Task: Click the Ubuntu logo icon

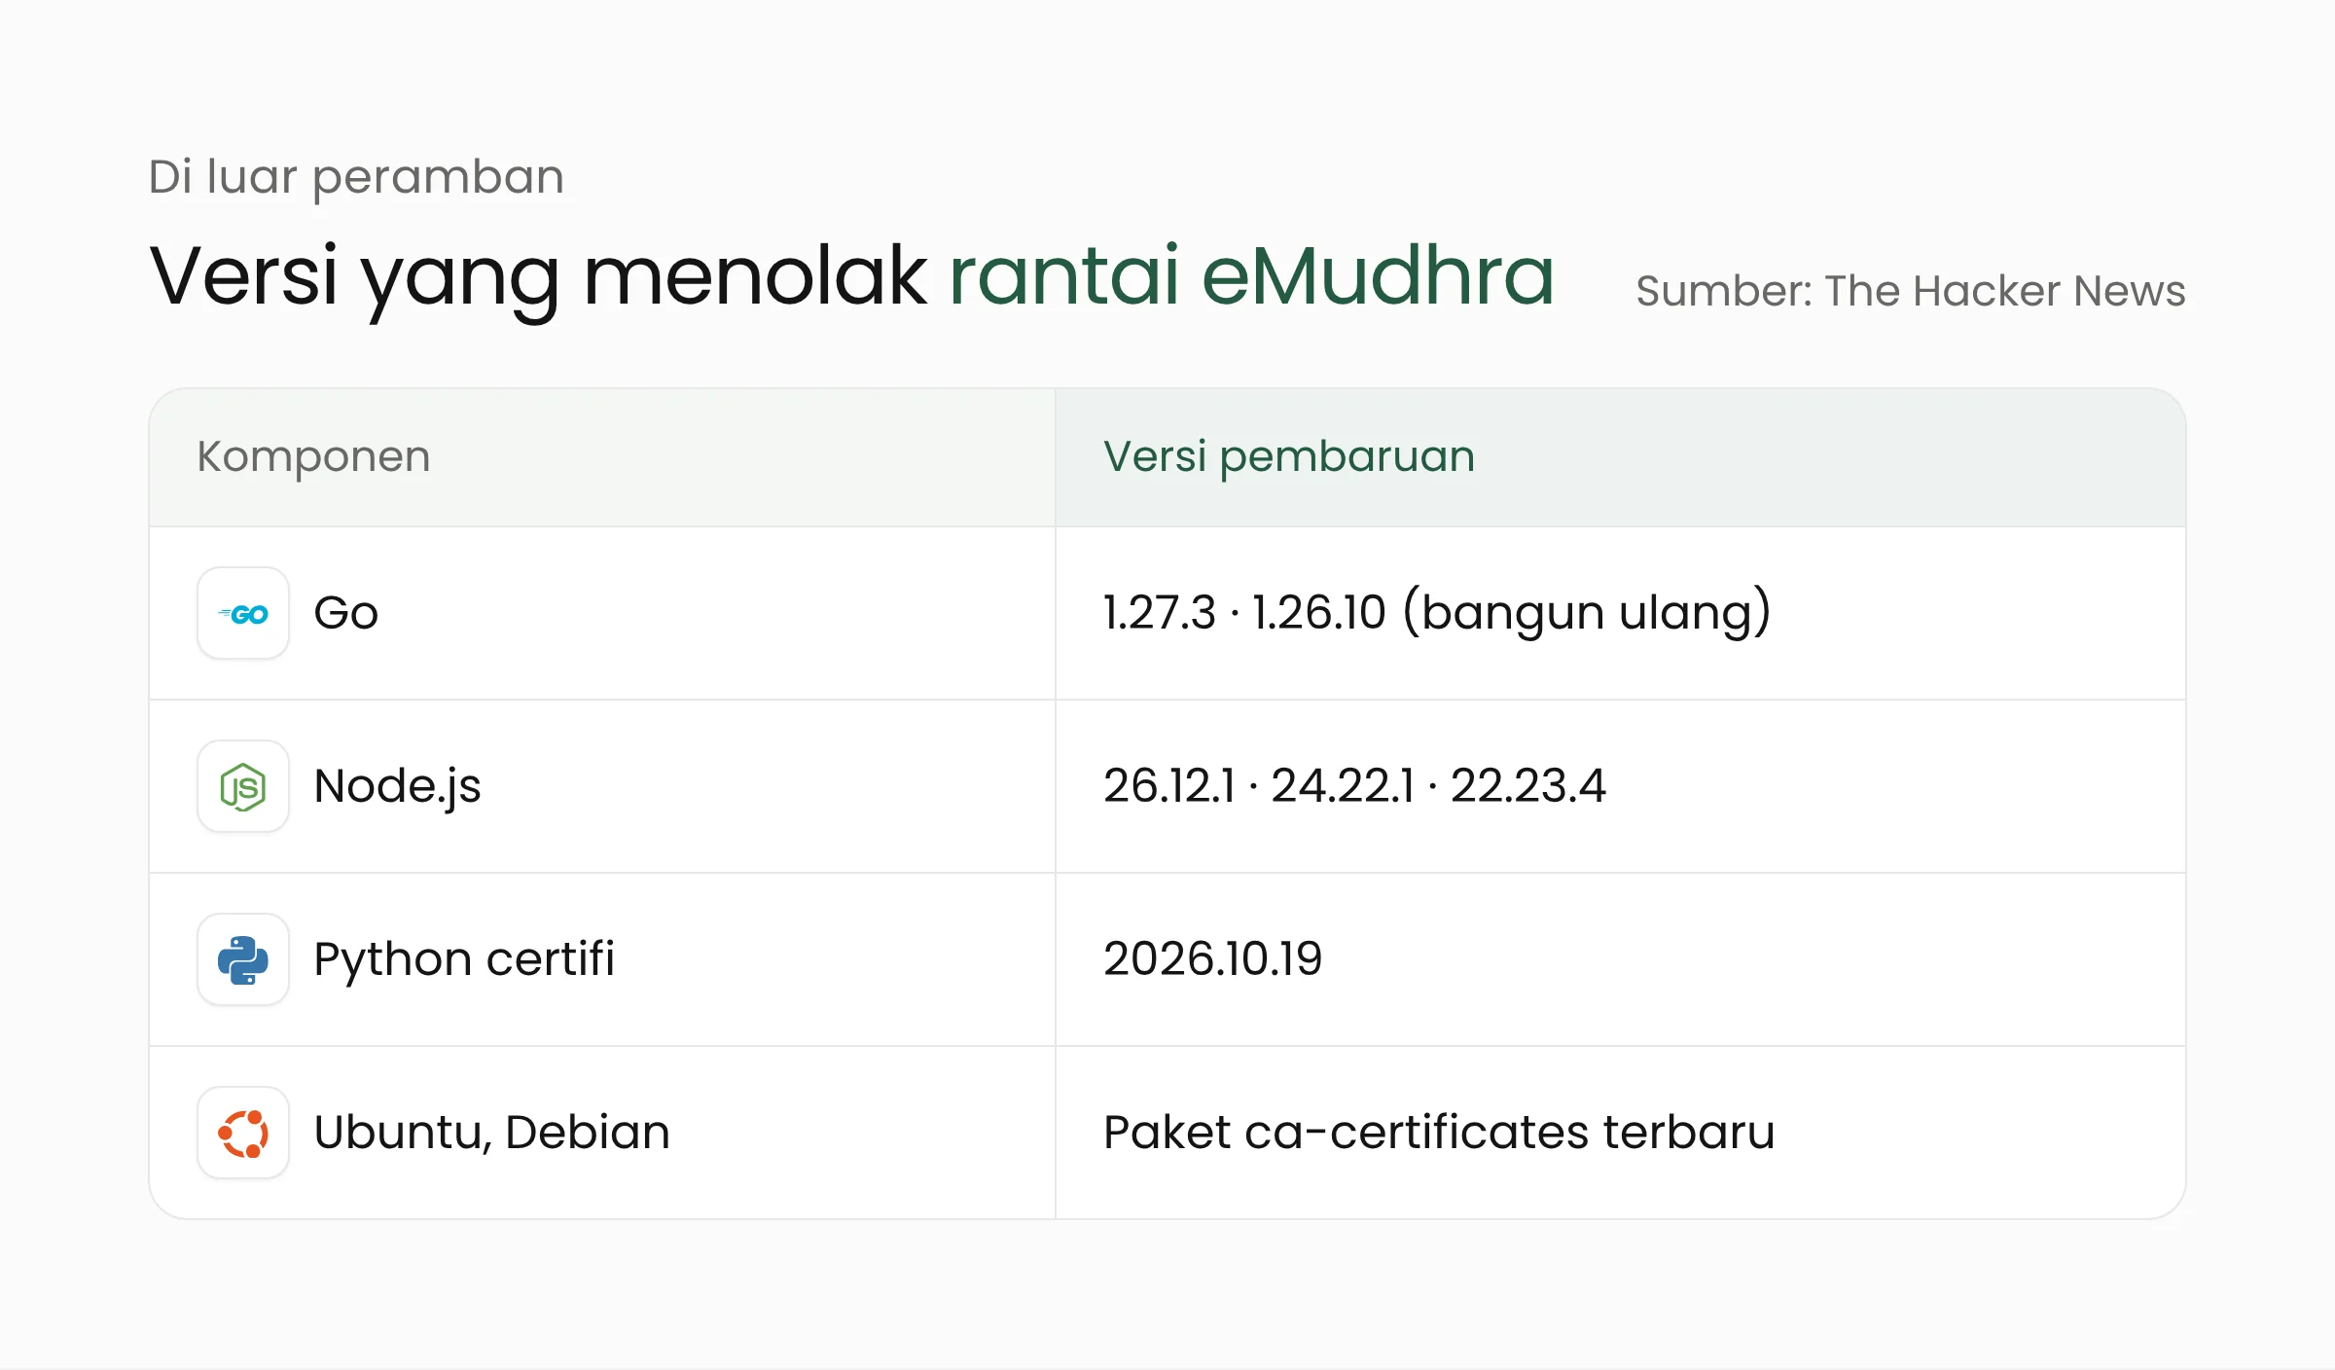Action: point(243,1134)
